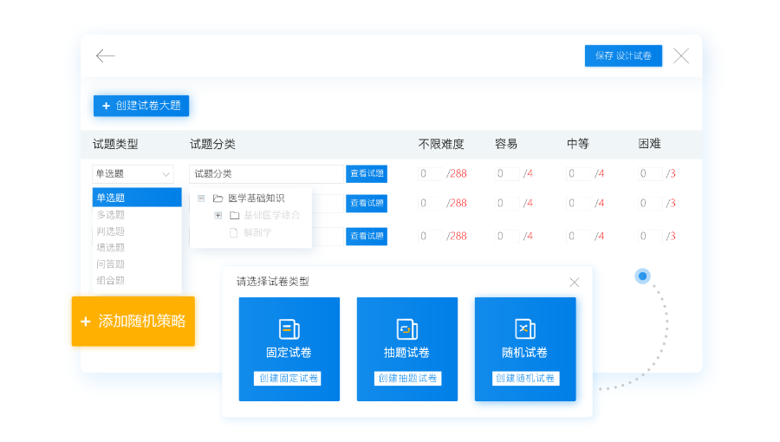Image resolution: width=780 pixels, height=442 pixels.
Task: Click the 试题分类 input field
Action: tap(266, 173)
